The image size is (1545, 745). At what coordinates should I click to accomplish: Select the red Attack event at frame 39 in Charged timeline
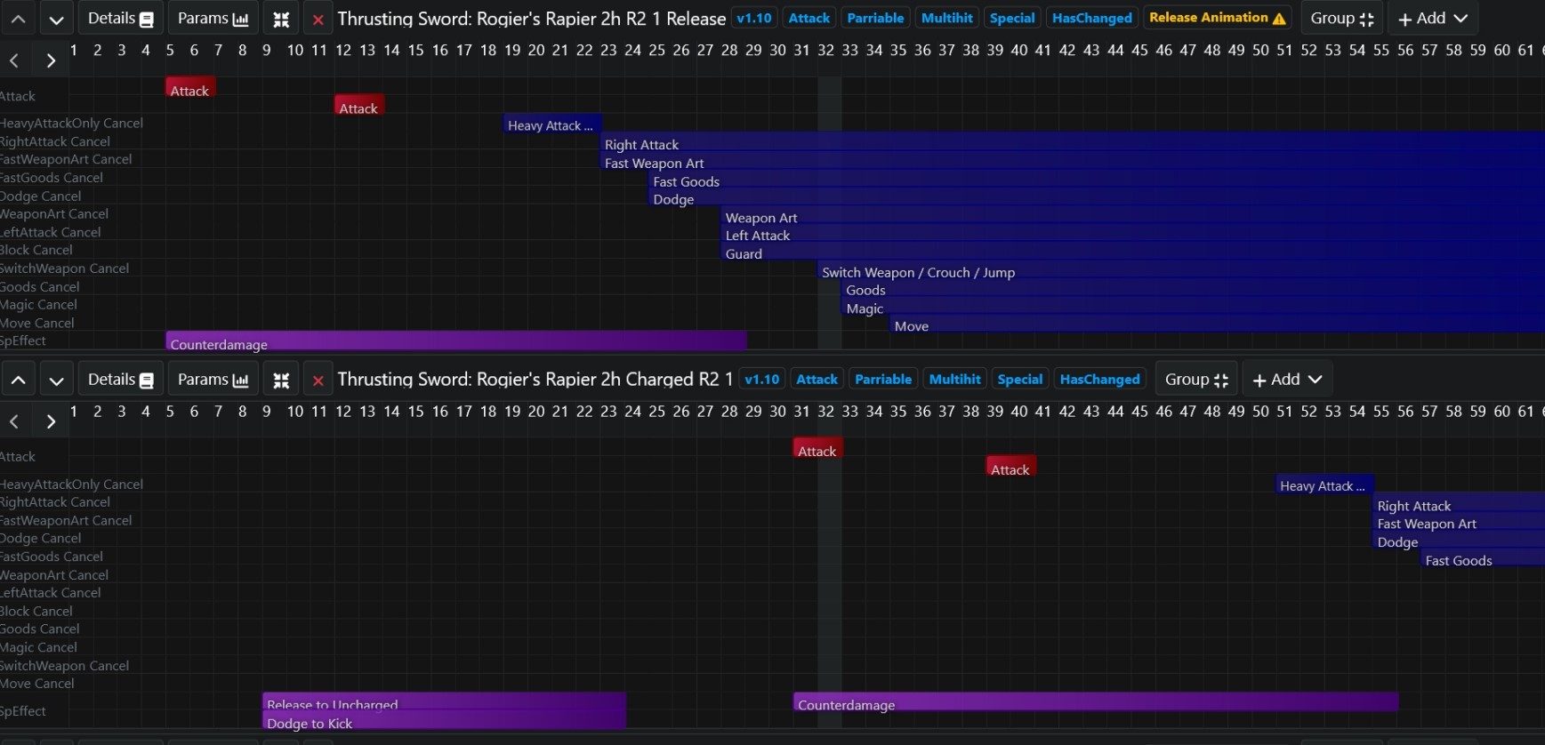pyautogui.click(x=1011, y=467)
